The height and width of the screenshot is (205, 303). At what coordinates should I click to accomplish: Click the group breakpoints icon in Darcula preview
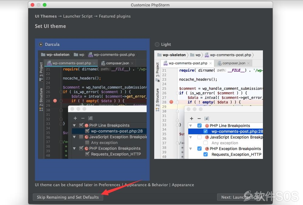90,118
